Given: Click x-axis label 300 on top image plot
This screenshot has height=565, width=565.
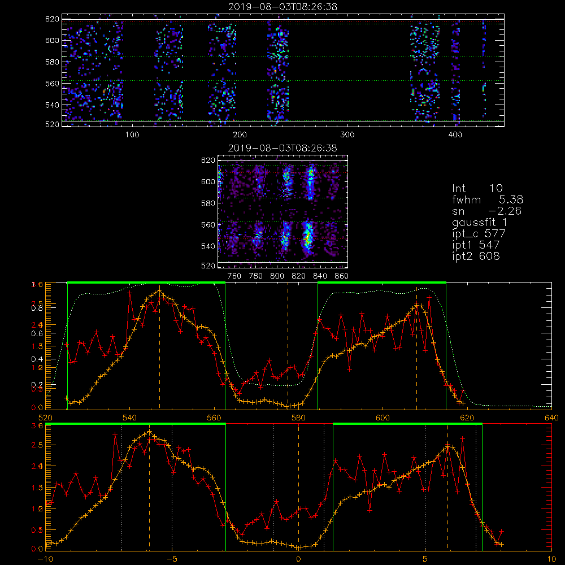Looking at the screenshot, I should pos(347,135).
